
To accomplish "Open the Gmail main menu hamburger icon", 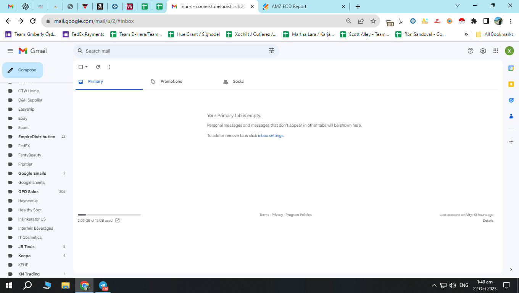I will (x=10, y=51).
